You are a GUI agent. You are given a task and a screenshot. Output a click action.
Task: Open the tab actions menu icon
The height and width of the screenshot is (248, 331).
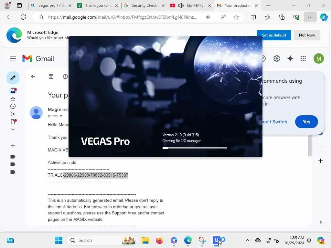tap(19, 5)
